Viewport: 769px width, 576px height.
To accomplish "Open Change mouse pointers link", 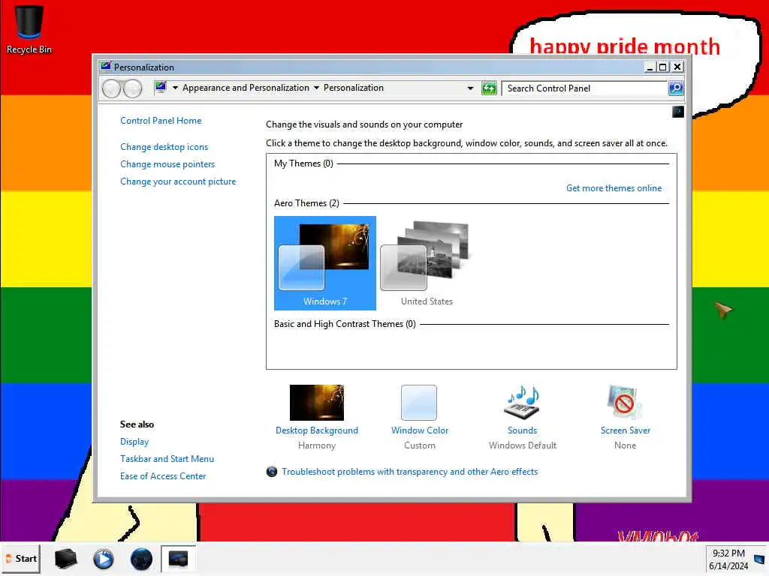I will tap(167, 164).
